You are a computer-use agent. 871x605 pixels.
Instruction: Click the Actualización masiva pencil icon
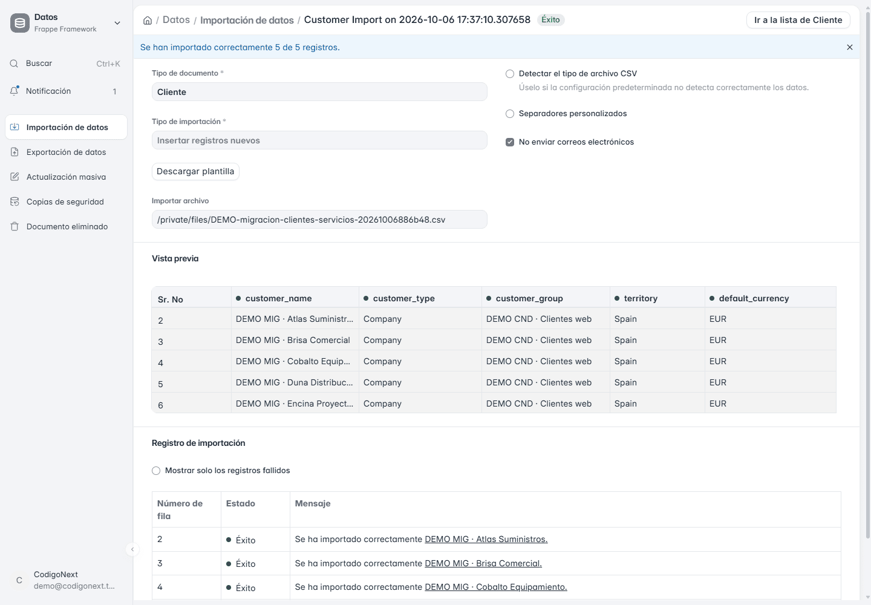pyautogui.click(x=15, y=177)
